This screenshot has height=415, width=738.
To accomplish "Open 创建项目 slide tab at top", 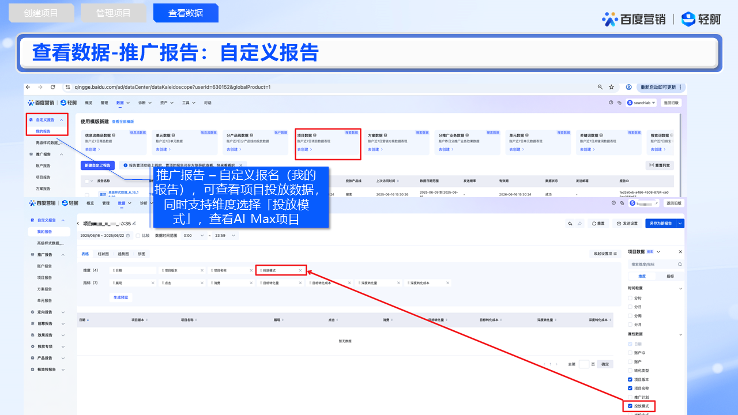I will point(41,13).
